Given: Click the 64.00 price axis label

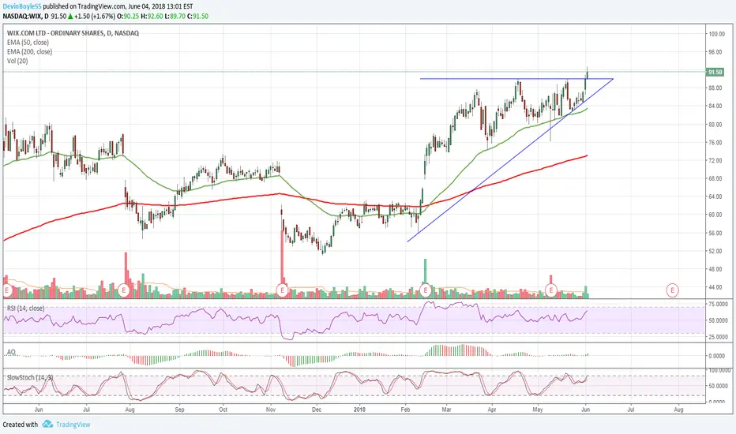Looking at the screenshot, I should (x=715, y=196).
